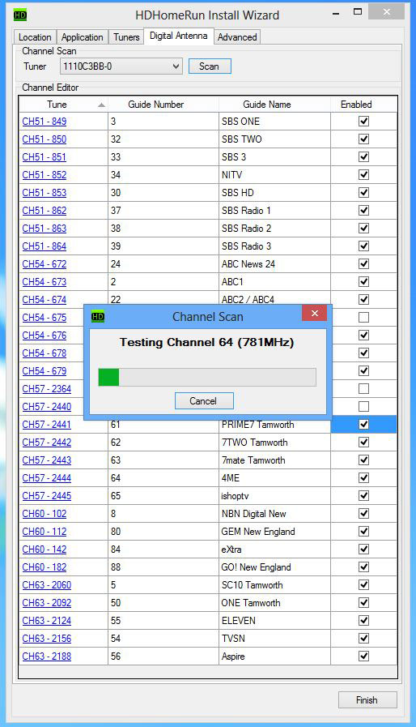The width and height of the screenshot is (416, 727).
Task: Minimize the HDHomeRun Install Wizard window
Action: coord(336,14)
